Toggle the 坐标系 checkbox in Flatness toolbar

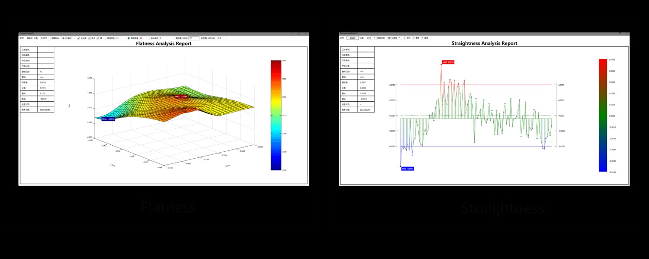[x=79, y=38]
